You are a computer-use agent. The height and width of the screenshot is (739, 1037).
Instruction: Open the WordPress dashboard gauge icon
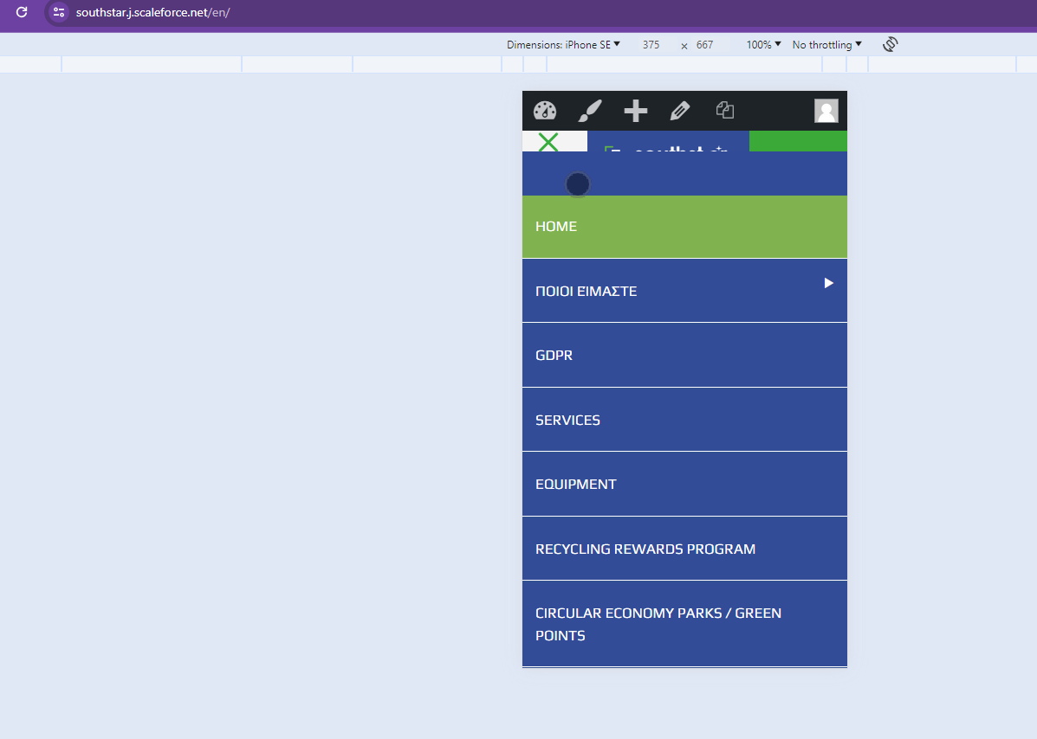coord(545,110)
